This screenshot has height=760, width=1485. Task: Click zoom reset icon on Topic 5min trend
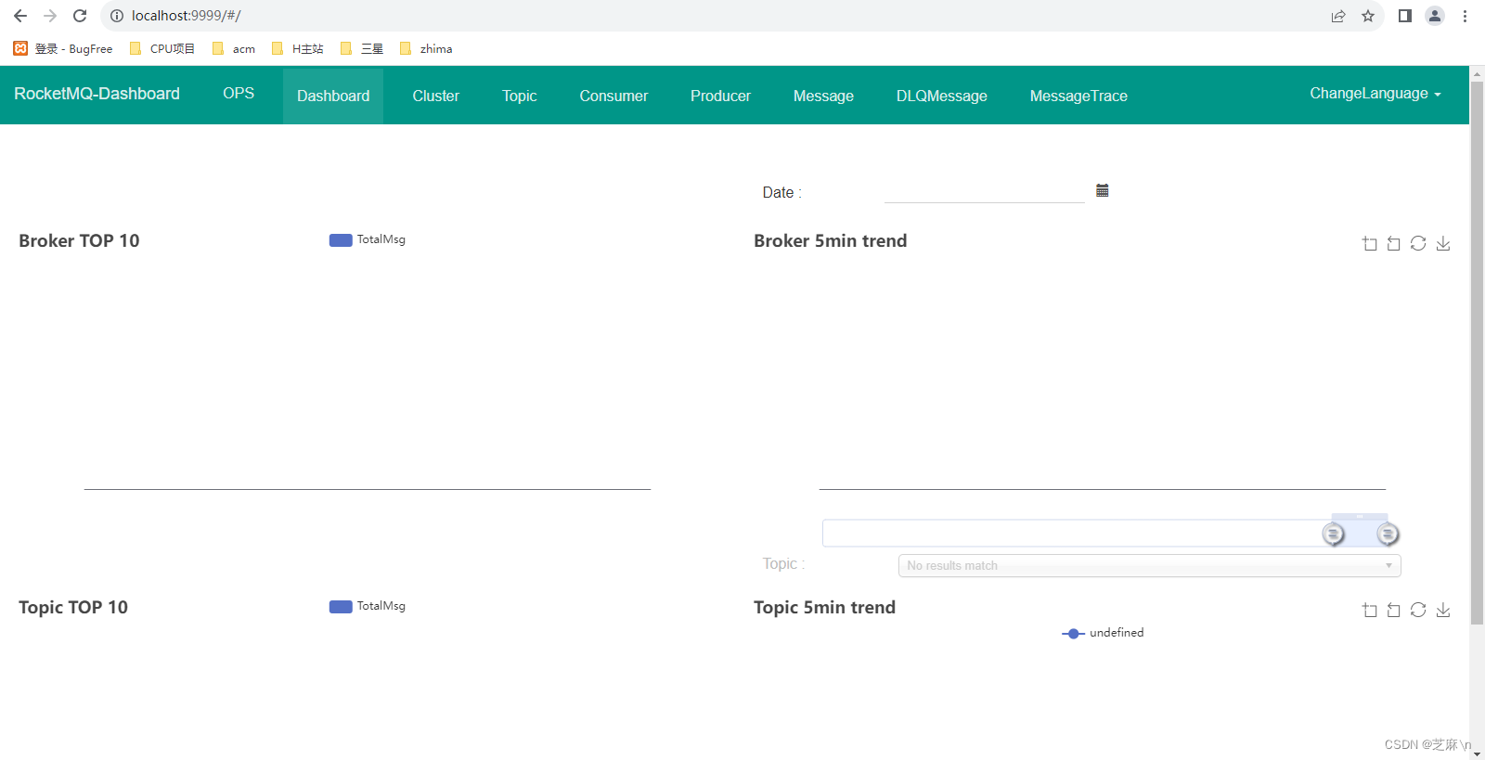[1394, 610]
